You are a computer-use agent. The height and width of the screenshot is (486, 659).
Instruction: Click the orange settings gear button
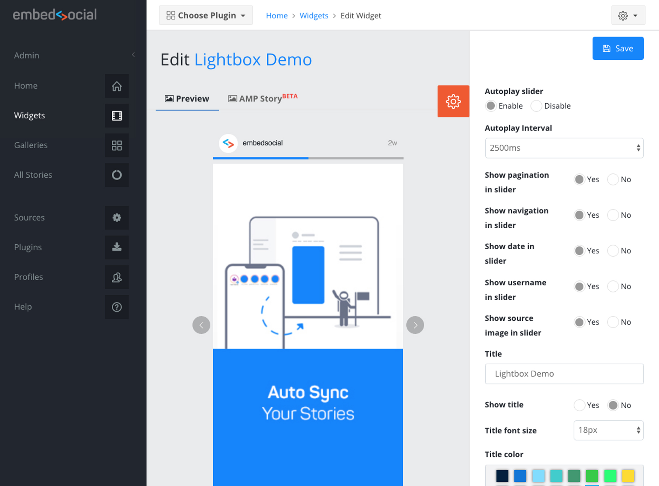click(453, 101)
